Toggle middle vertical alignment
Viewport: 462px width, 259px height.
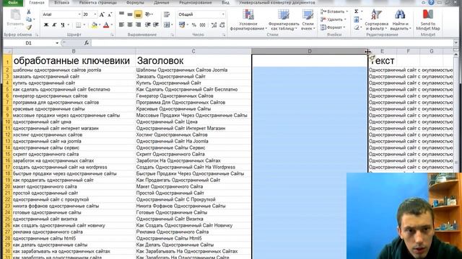(x=130, y=14)
